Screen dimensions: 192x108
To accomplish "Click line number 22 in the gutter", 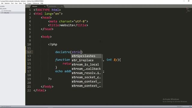I will 29,91.
